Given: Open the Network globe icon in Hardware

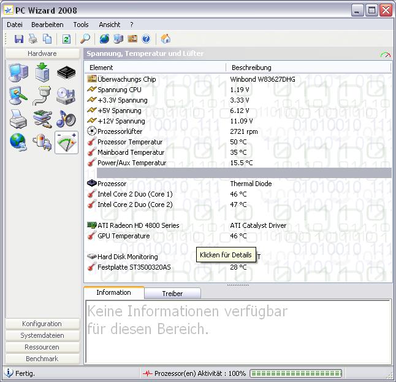Looking at the screenshot, I should [18, 142].
